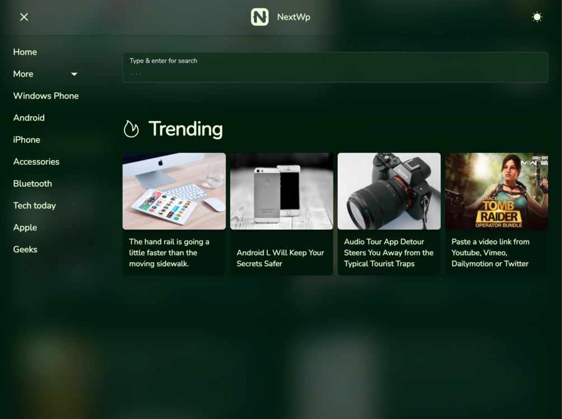Read 'The hand rail is going a little faster' article

(x=169, y=253)
